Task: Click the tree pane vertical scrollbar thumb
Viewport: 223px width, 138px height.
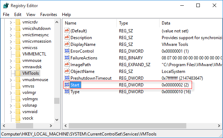Action: pos(57,101)
